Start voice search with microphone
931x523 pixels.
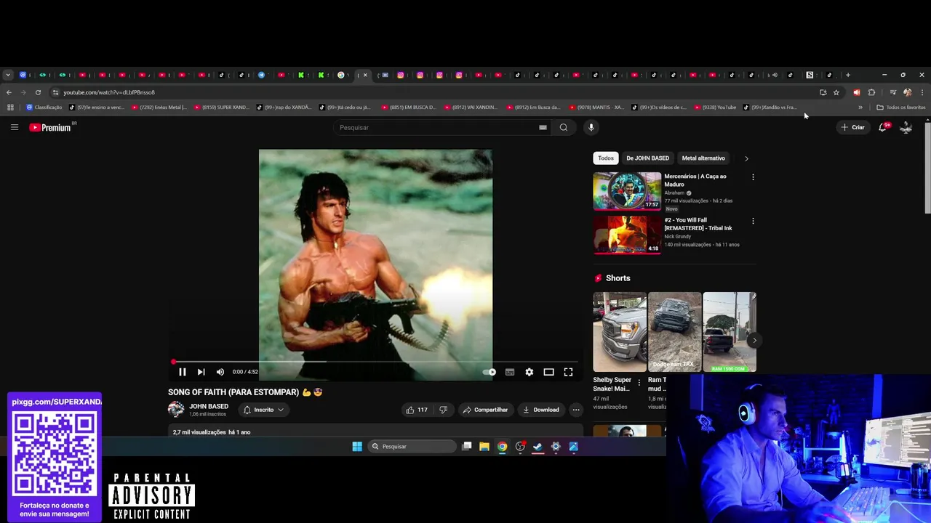(x=591, y=127)
